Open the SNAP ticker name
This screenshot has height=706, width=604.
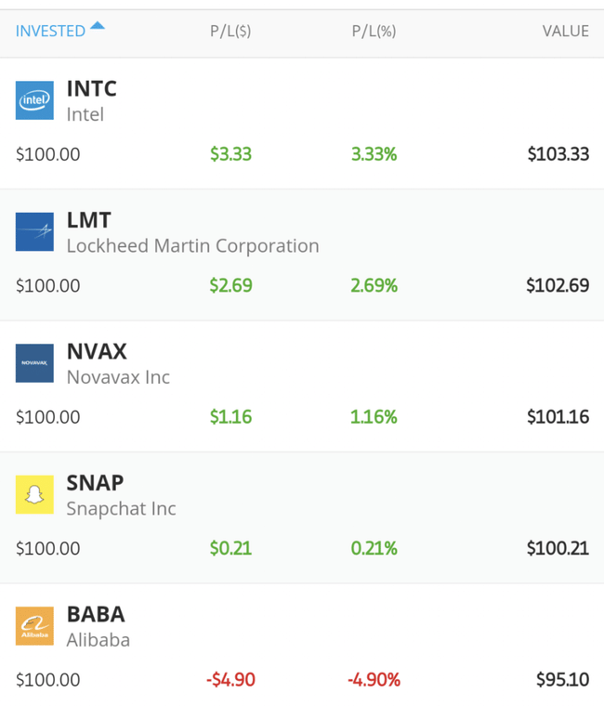(x=95, y=483)
